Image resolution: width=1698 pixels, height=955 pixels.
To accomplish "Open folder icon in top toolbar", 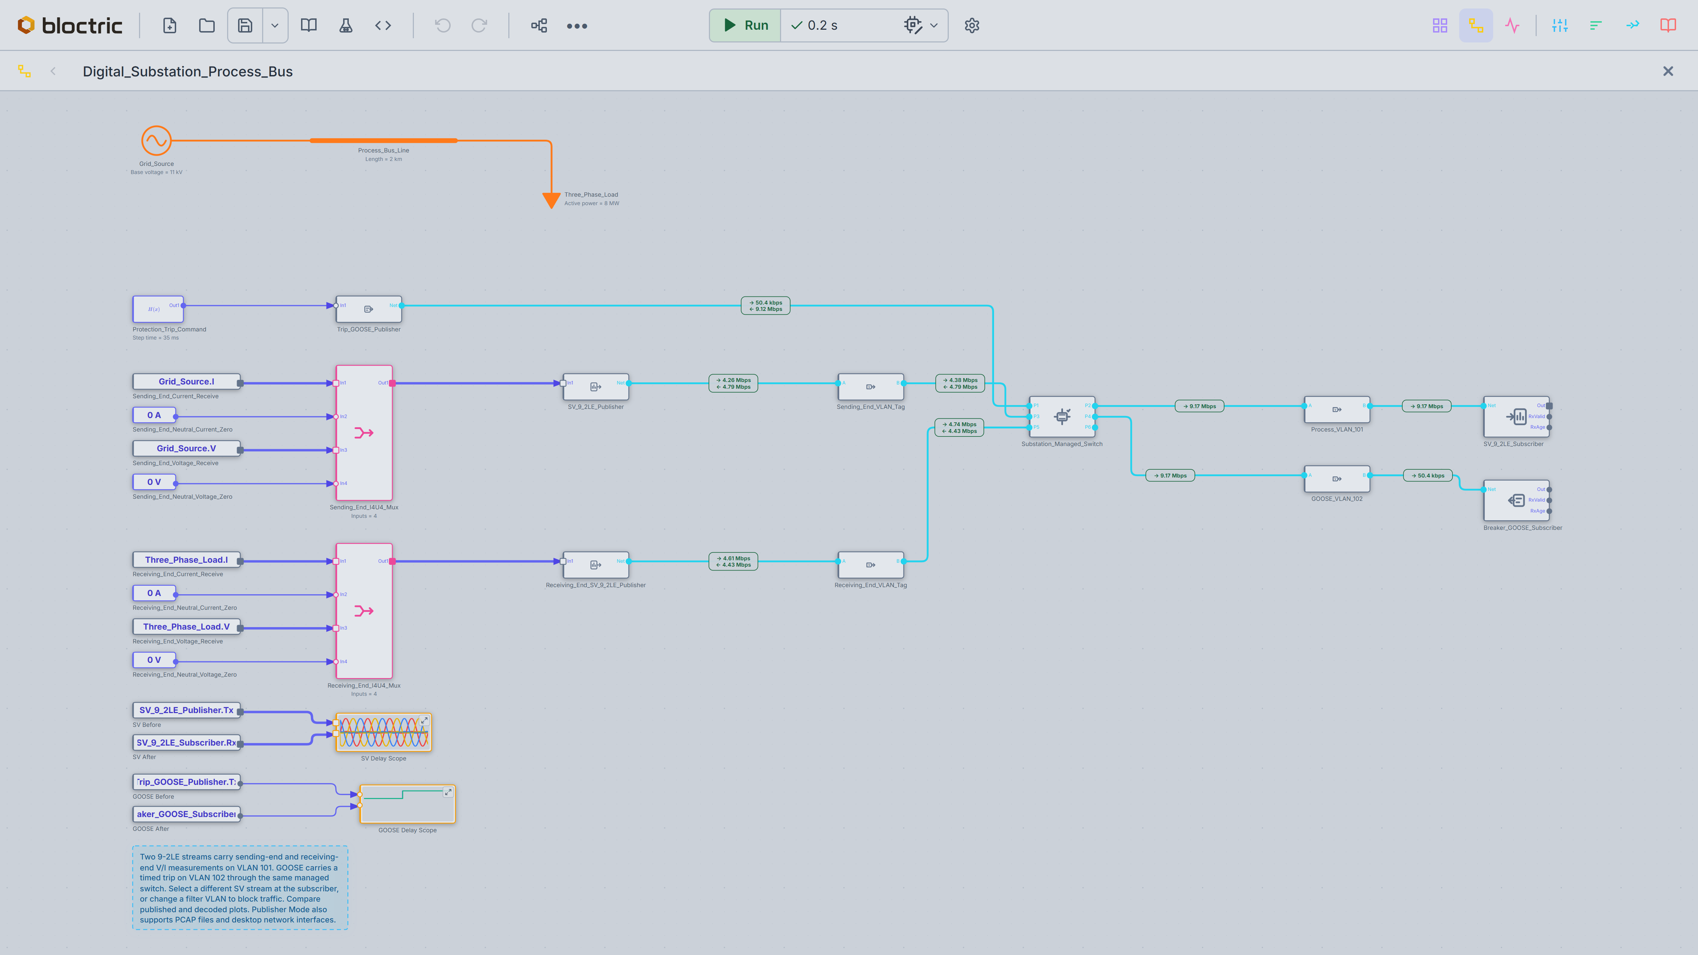I will point(207,26).
